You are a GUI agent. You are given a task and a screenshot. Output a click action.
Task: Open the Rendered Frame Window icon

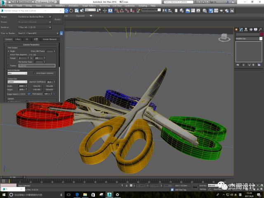click(x=216, y=11)
